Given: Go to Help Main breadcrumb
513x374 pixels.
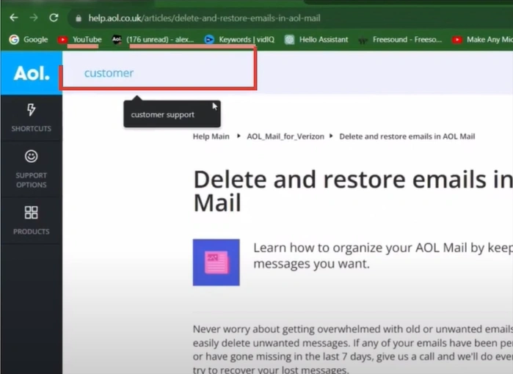Looking at the screenshot, I should [x=211, y=136].
